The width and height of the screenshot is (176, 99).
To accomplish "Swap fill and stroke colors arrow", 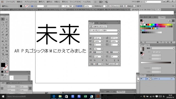I will (x=7, y=64).
